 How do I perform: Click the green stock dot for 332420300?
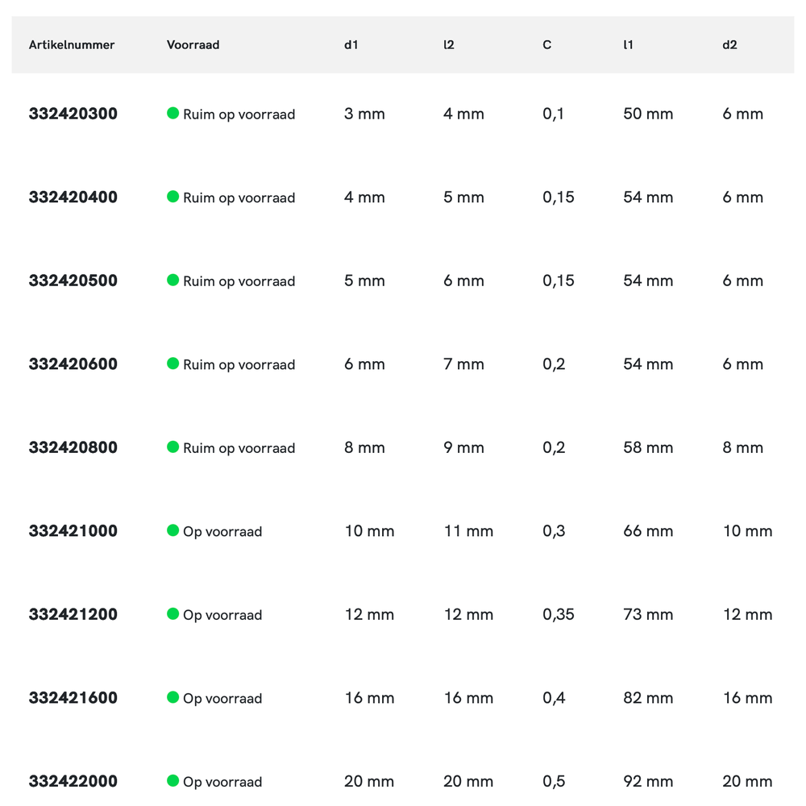click(x=172, y=114)
